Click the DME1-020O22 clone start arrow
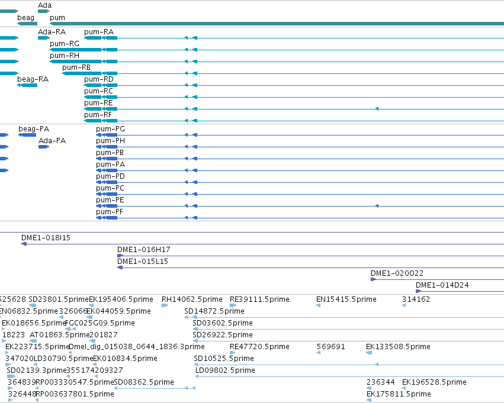This screenshot has width=504, height=403. tap(373, 279)
